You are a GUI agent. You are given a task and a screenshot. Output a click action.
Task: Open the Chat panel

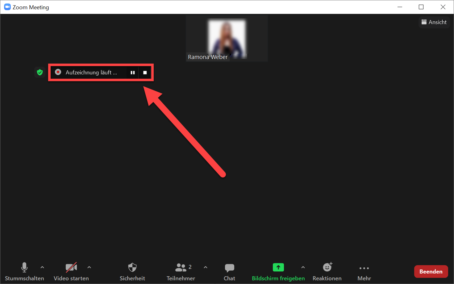coord(229,272)
